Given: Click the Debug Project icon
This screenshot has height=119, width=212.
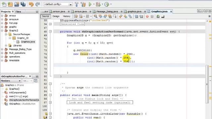Looking at the screenshot, I should tap(98, 4).
